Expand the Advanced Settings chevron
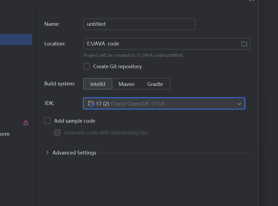 coord(47,153)
